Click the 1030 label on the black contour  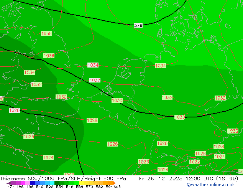(180, 117)
